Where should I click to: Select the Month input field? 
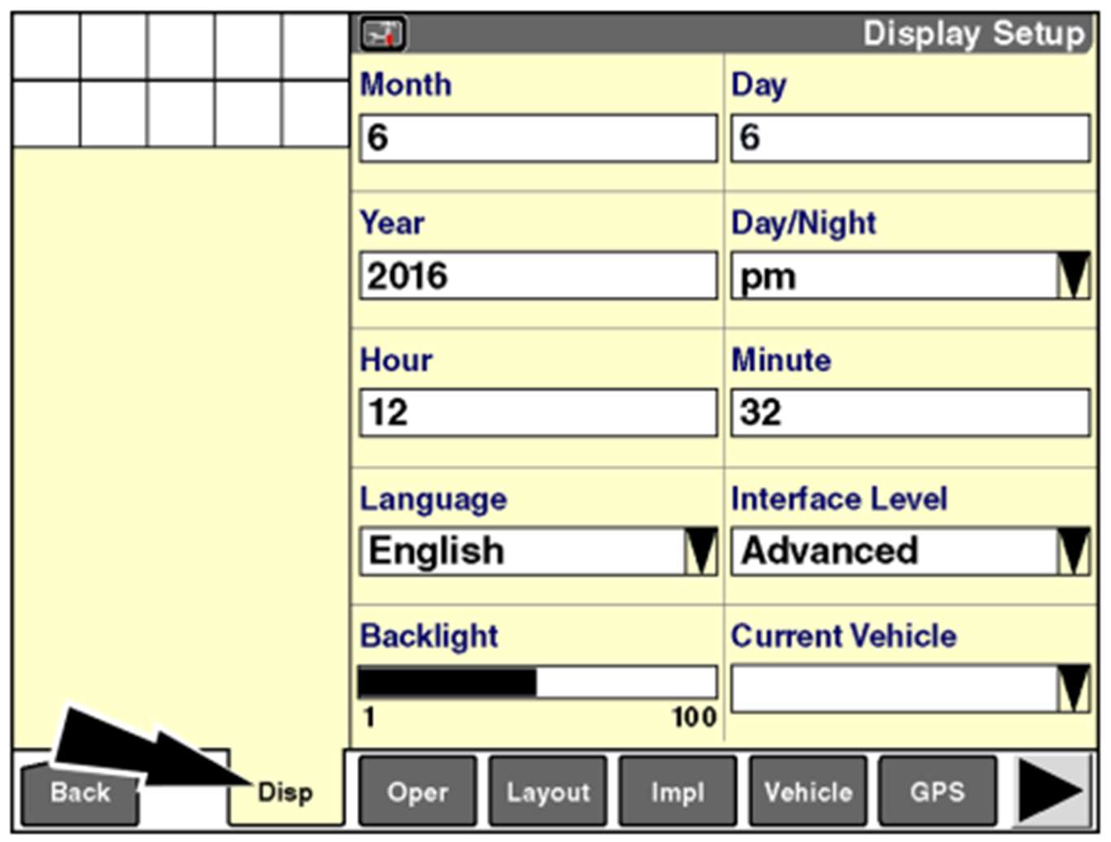coord(538,137)
